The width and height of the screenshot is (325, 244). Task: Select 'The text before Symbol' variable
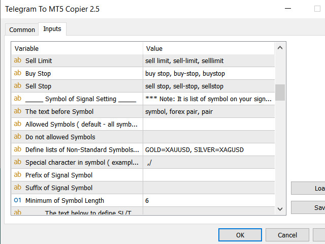point(59,112)
